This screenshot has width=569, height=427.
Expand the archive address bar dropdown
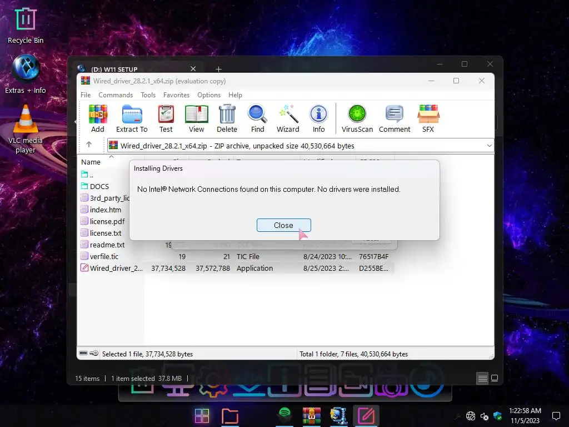click(489, 146)
